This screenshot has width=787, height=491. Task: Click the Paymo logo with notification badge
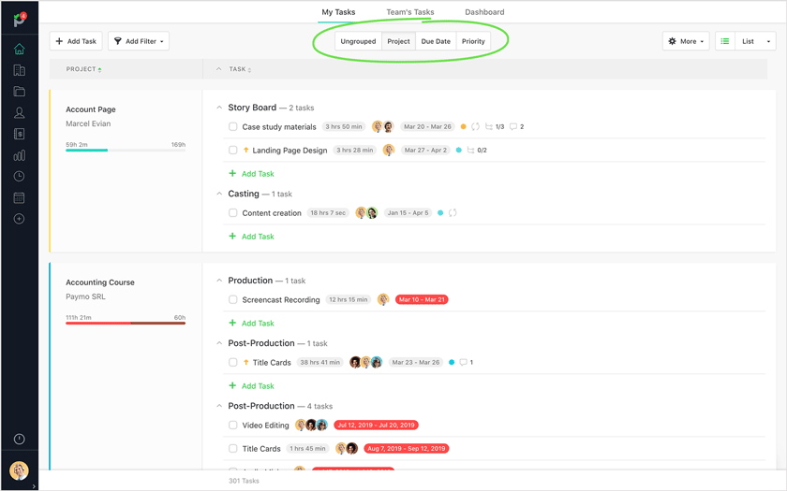[x=20, y=19]
